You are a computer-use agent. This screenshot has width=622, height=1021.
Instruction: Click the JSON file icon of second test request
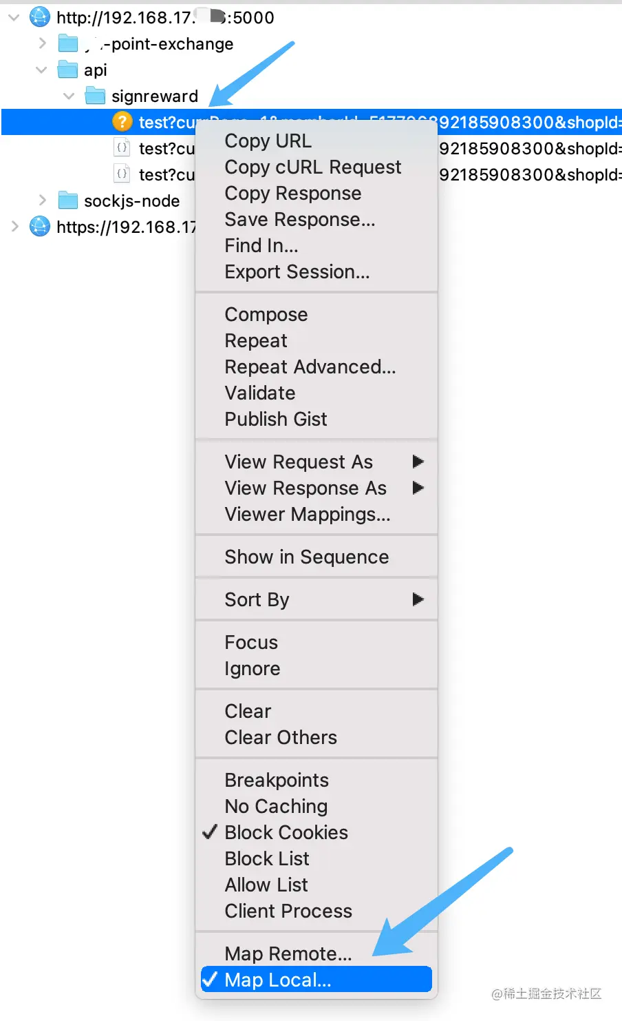122,148
